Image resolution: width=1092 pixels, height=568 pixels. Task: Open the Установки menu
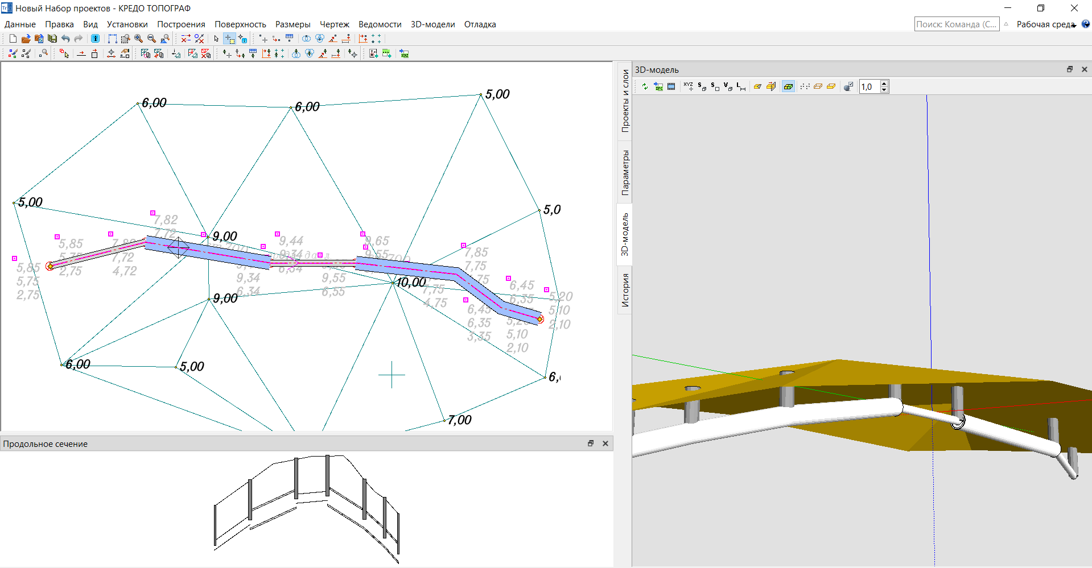127,24
